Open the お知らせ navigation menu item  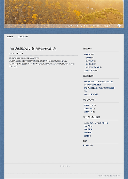10,37
